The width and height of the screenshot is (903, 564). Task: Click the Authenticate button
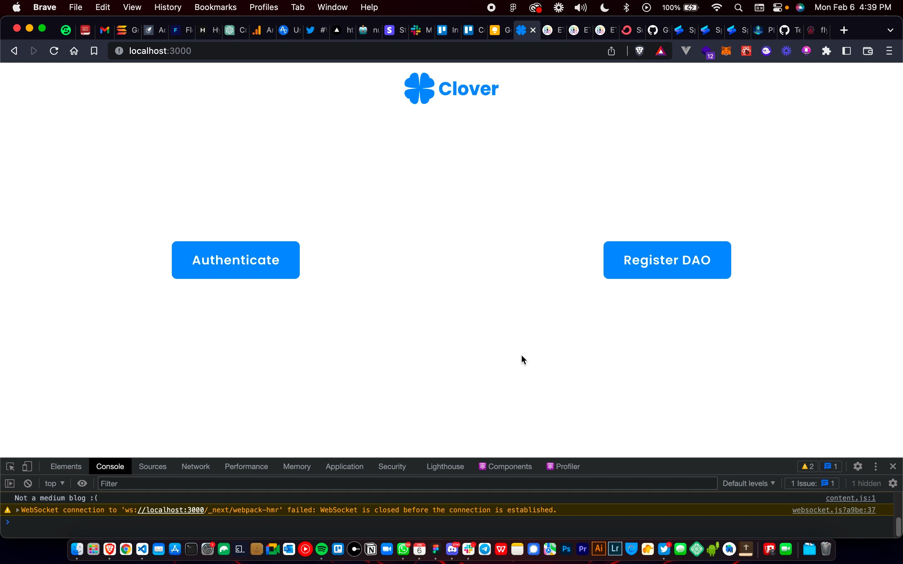(x=235, y=260)
